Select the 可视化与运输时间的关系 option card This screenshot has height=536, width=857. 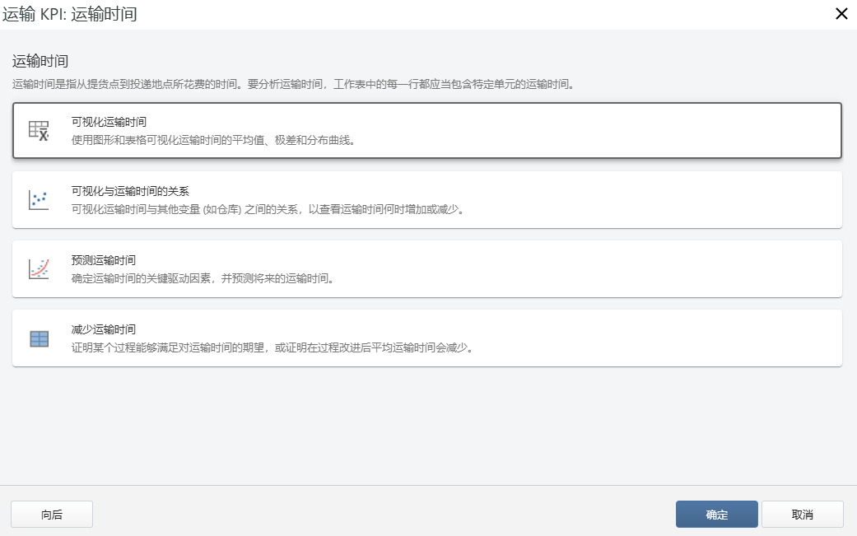pos(428,199)
